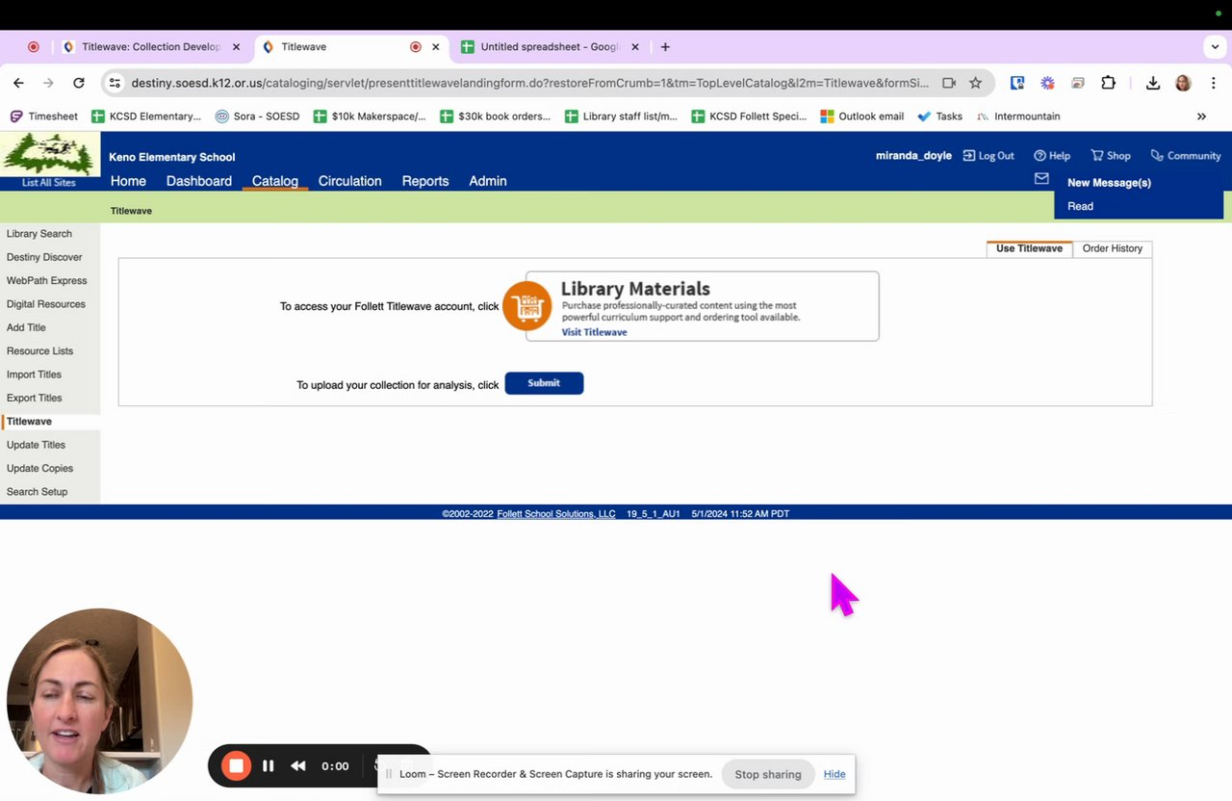The height and width of the screenshot is (801, 1232).
Task: Close the Titlewave browser tab
Action: click(x=436, y=46)
